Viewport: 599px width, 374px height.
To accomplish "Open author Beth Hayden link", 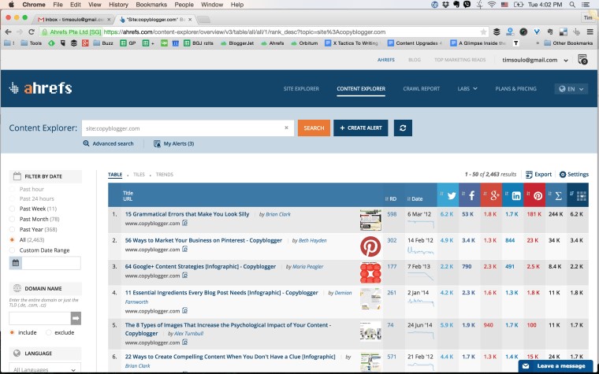I will coord(312,240).
